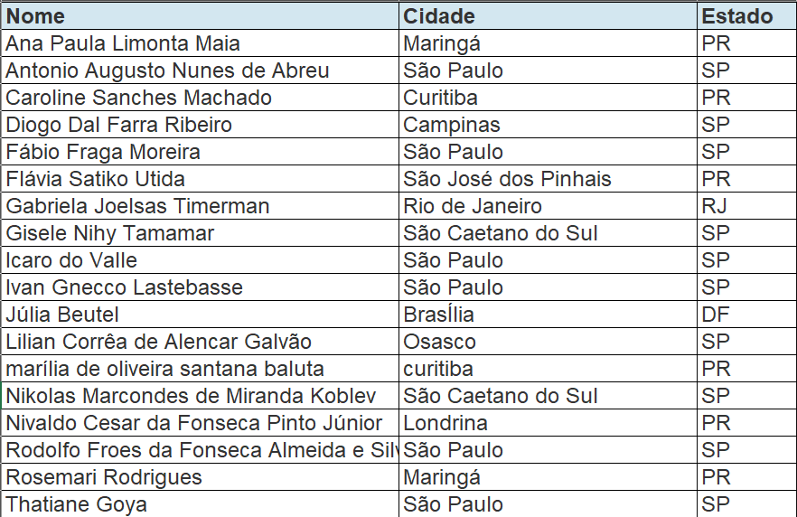Select the São José dos Pinhais cell

click(507, 179)
